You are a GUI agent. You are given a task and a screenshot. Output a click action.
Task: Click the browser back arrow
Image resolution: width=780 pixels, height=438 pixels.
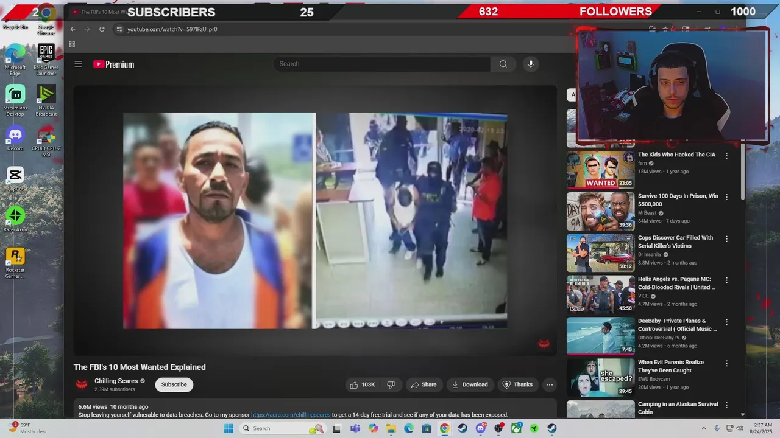coord(73,29)
